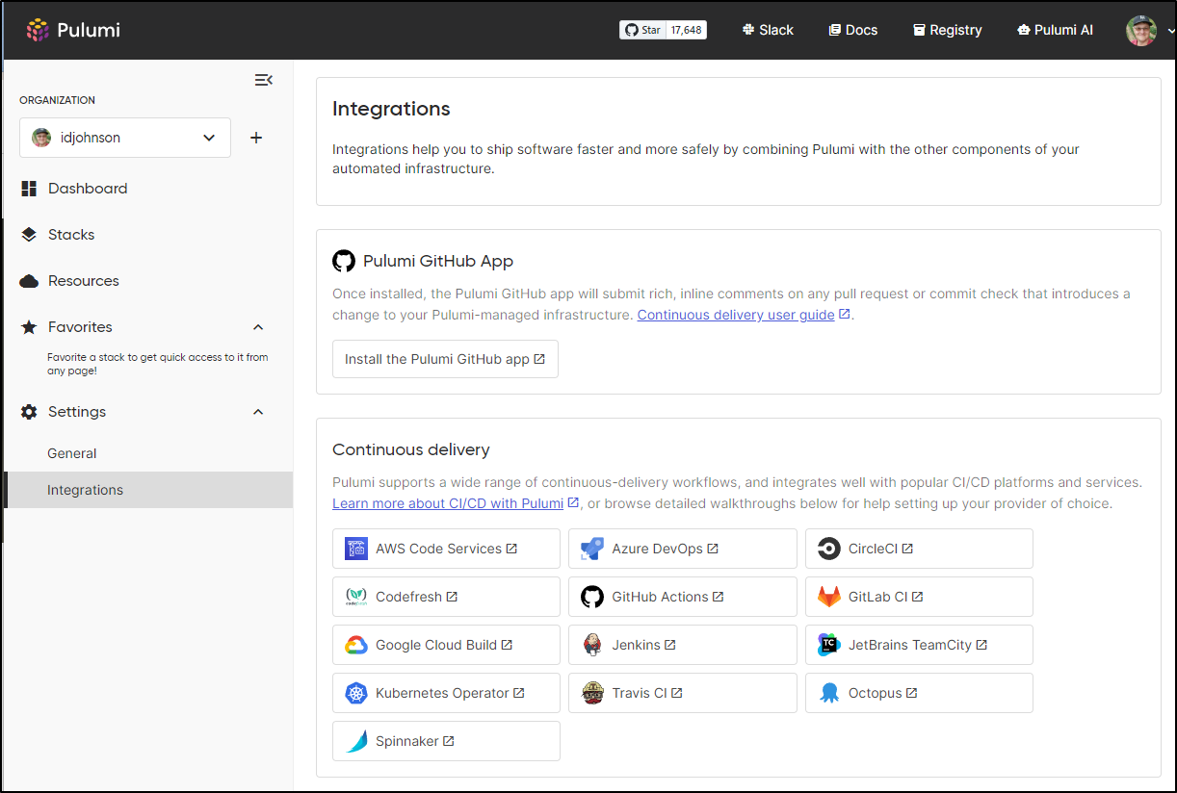Viewport: 1177px width, 793px height.
Task: Click the Travis CI mascot icon
Action: (592, 693)
